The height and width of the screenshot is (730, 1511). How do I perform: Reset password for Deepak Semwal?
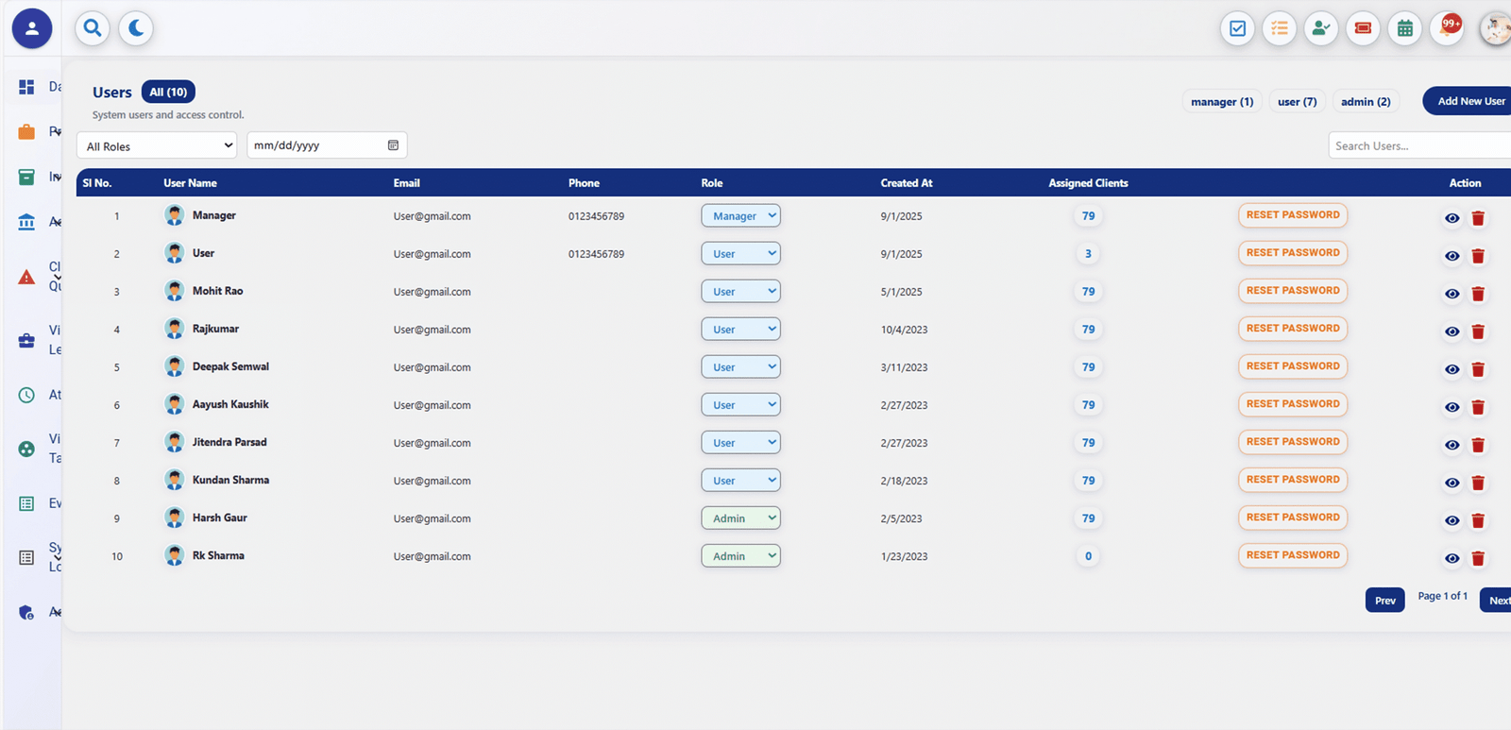click(x=1292, y=366)
